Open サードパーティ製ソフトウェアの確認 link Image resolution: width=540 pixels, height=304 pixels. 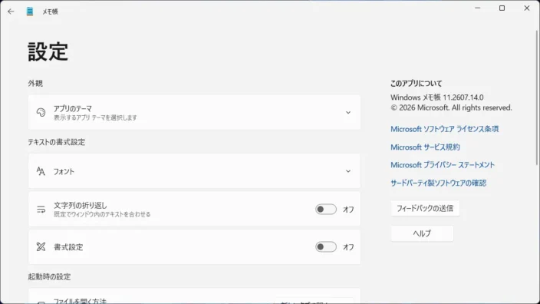pyautogui.click(x=439, y=183)
